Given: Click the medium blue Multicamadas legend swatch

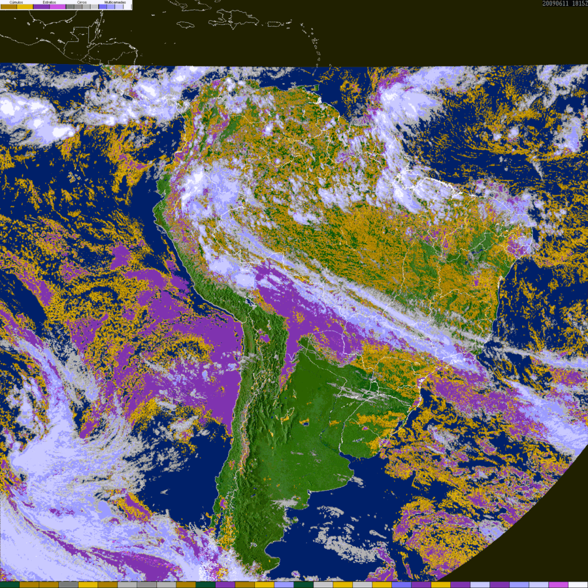Looking at the screenshot, I should click(x=110, y=7).
